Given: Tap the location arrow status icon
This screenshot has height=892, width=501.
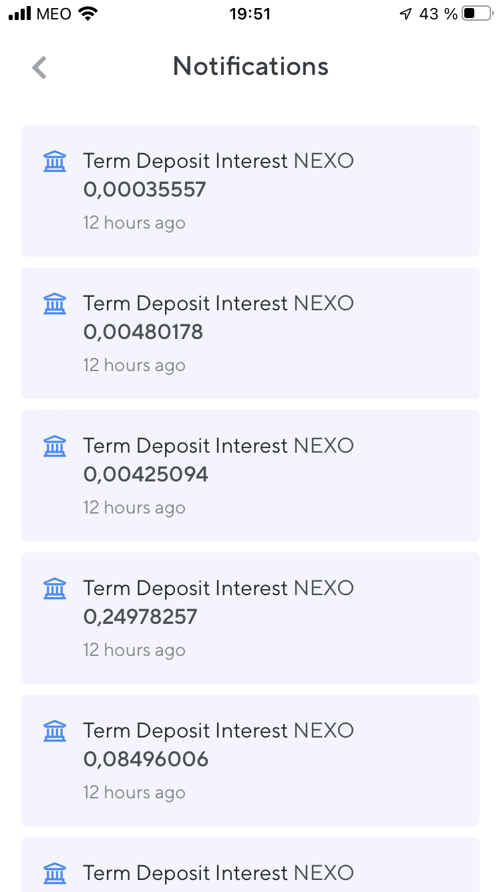Looking at the screenshot, I should 405,14.
